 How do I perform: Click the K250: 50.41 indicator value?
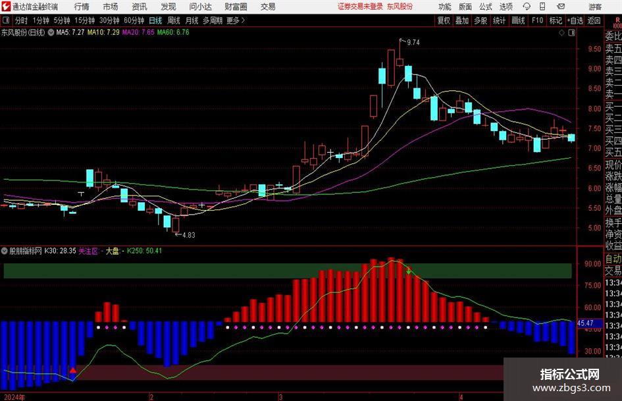pyautogui.click(x=144, y=251)
